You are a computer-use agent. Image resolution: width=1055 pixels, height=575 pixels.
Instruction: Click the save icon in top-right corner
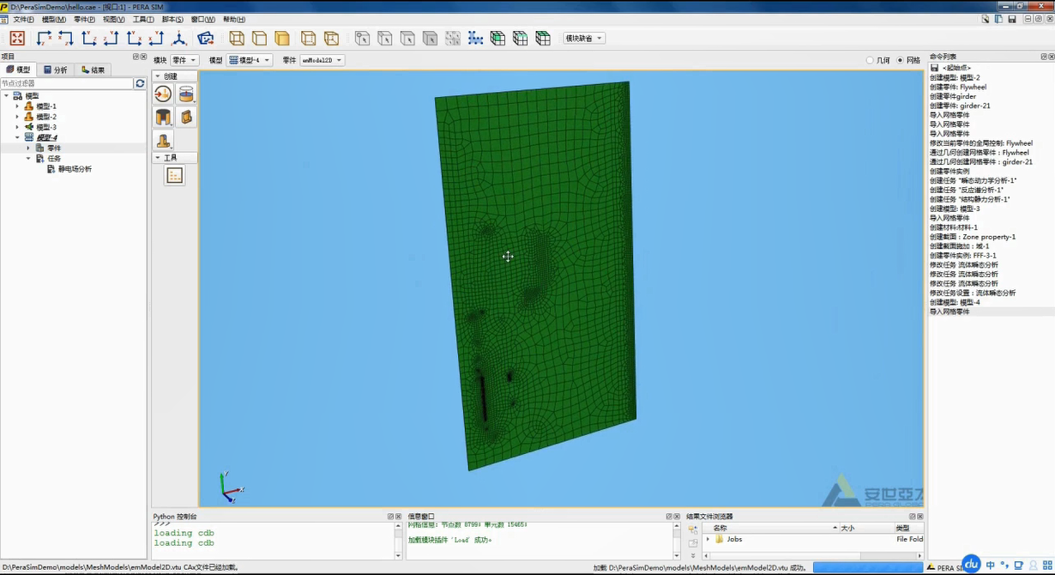click(1012, 19)
